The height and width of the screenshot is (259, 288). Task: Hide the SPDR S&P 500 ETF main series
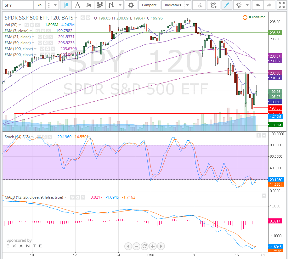click(83, 18)
